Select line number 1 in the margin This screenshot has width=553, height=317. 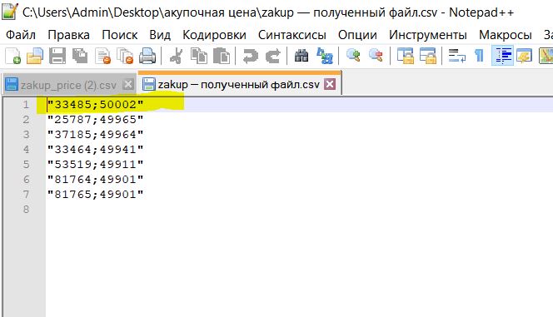pos(26,105)
